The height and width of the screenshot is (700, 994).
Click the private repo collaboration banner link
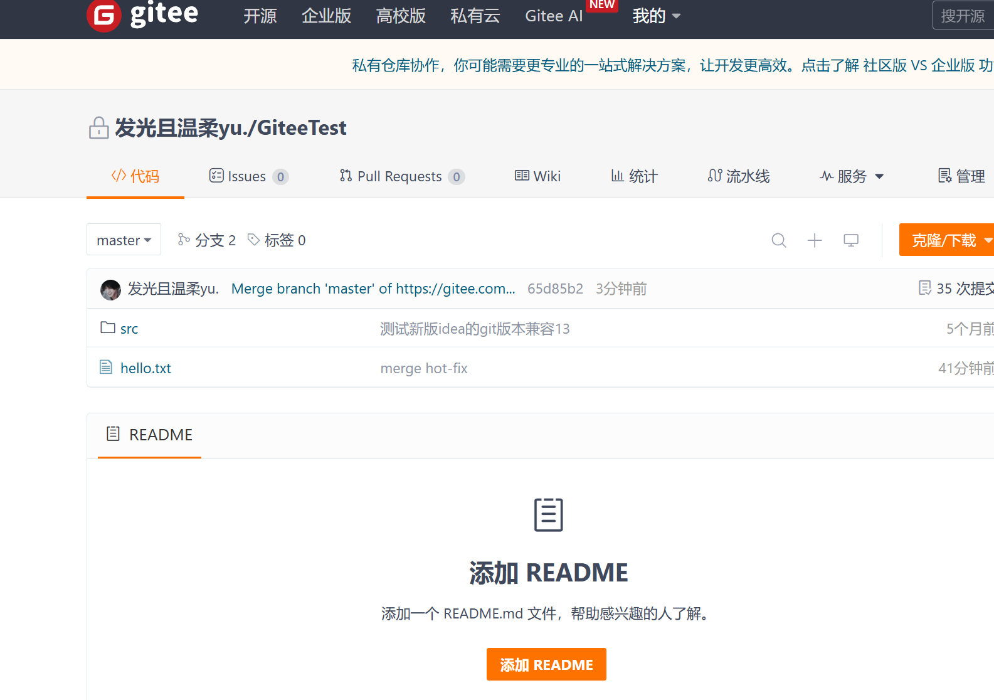(672, 65)
